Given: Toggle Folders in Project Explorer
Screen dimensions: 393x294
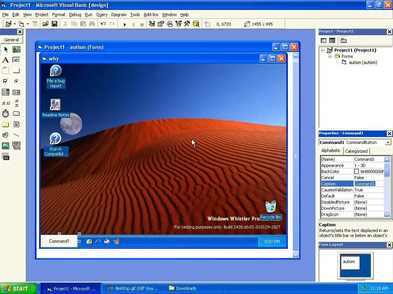Looking at the screenshot, I should [343, 41].
